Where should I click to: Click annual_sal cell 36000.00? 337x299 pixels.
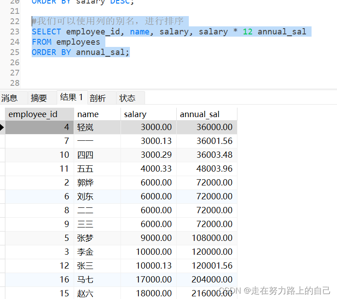[207, 127]
